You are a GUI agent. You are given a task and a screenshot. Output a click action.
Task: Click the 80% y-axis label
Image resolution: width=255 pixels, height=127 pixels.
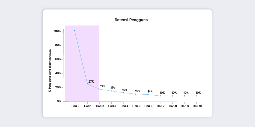click(58, 45)
